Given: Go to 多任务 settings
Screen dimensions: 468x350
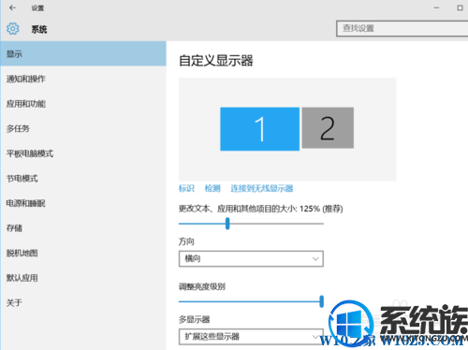Looking at the screenshot, I should point(83,128).
